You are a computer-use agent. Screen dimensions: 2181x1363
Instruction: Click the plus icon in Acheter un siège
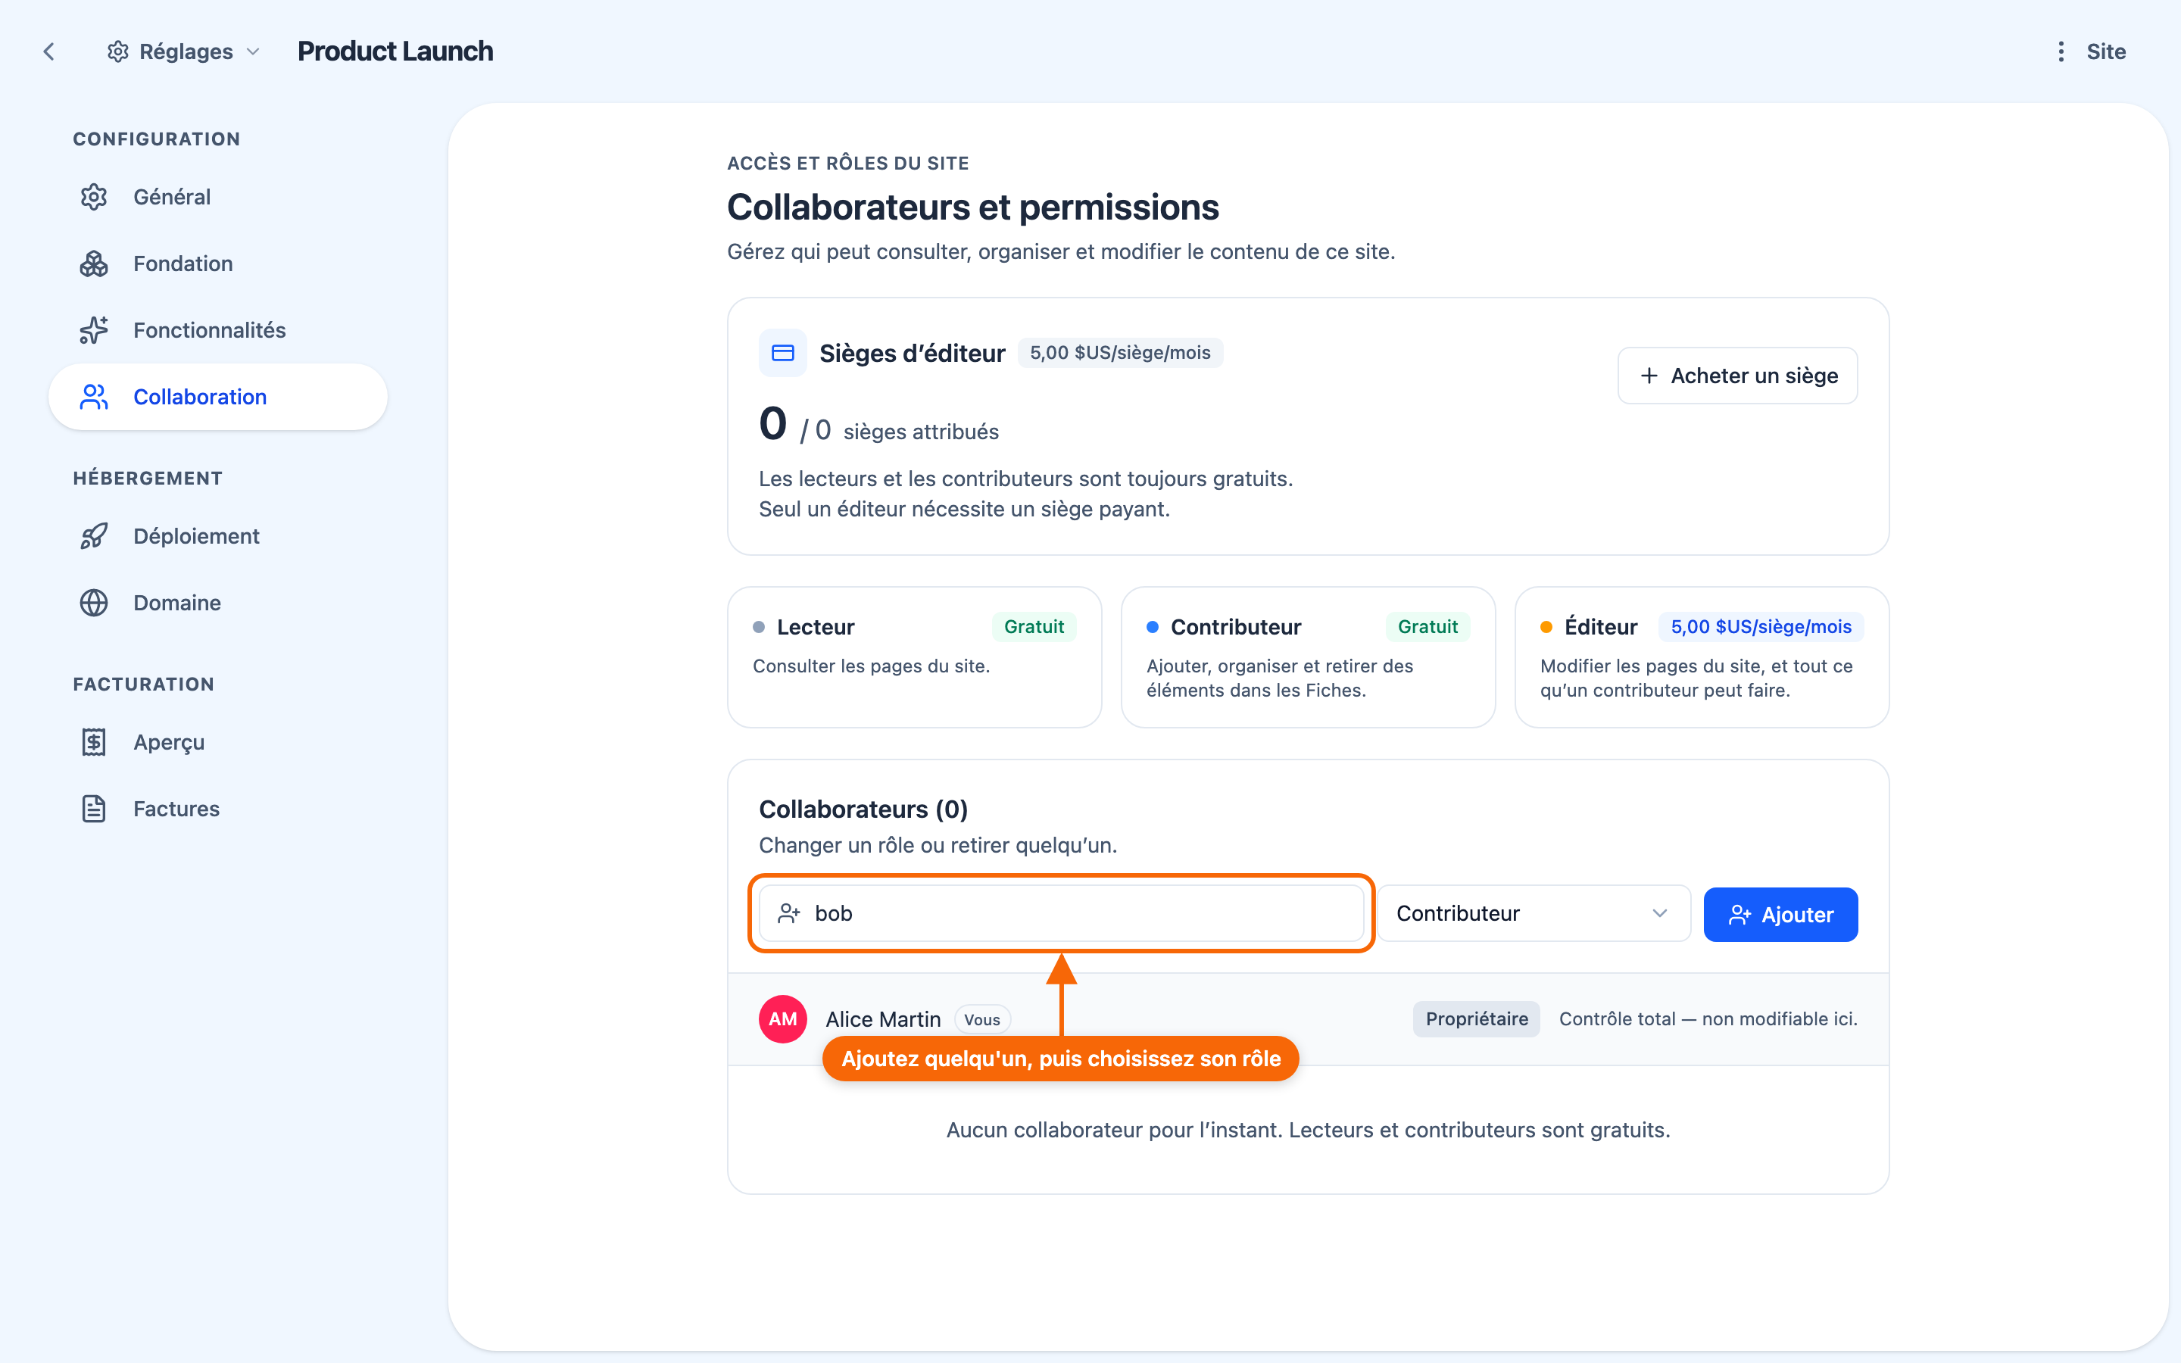click(x=1649, y=375)
